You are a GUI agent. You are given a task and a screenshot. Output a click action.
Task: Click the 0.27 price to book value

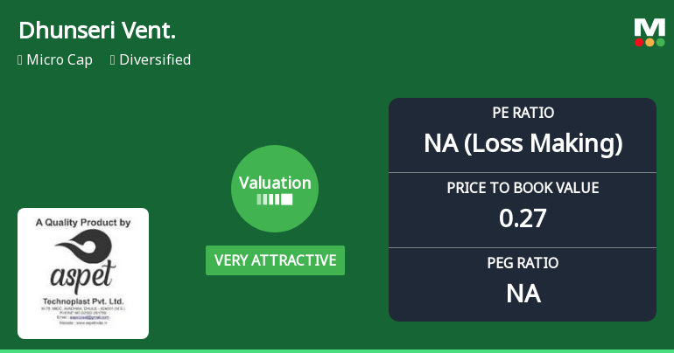pos(523,218)
